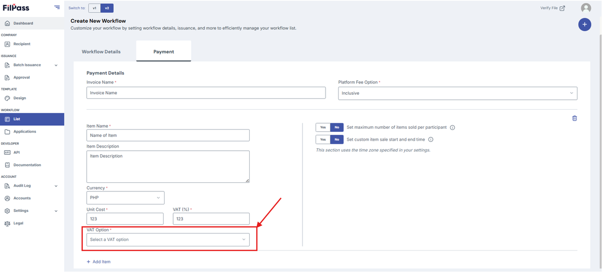Screen dimensions: 602x272
Task: Click the Legal scales icon
Action: [7, 223]
